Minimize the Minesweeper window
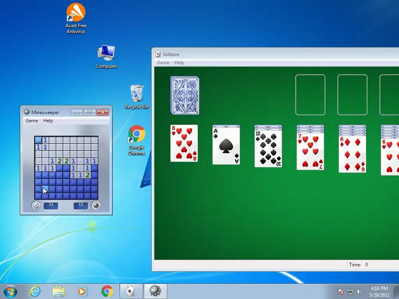Screen dimensions: 399x299 (x=77, y=113)
